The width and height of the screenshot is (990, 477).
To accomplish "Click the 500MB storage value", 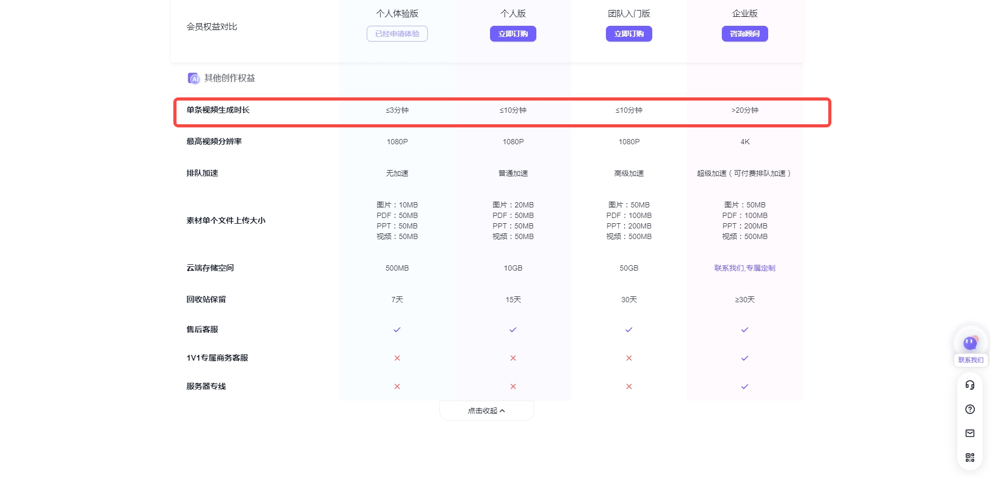I will pos(397,268).
